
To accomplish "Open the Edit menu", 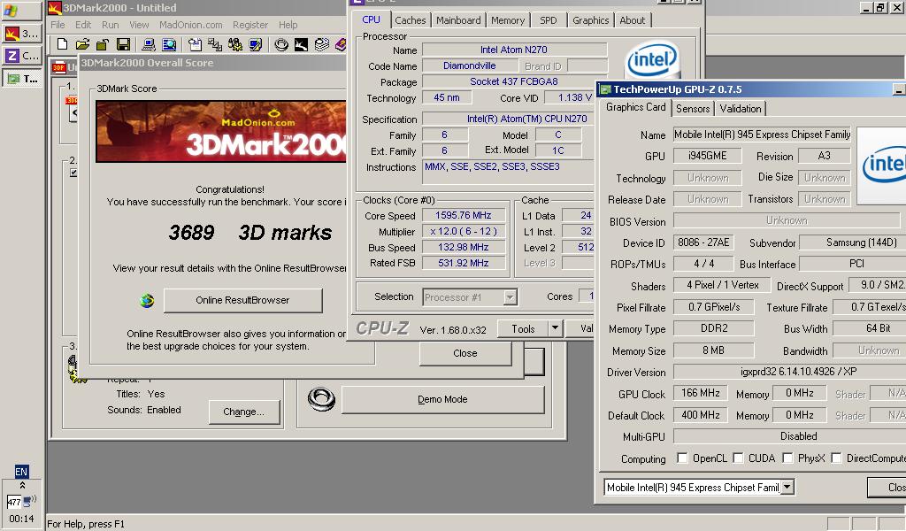I will pos(83,25).
